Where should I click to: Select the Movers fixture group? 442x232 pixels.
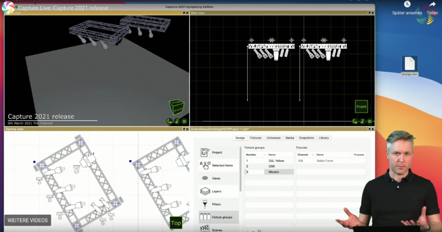pyautogui.click(x=269, y=172)
